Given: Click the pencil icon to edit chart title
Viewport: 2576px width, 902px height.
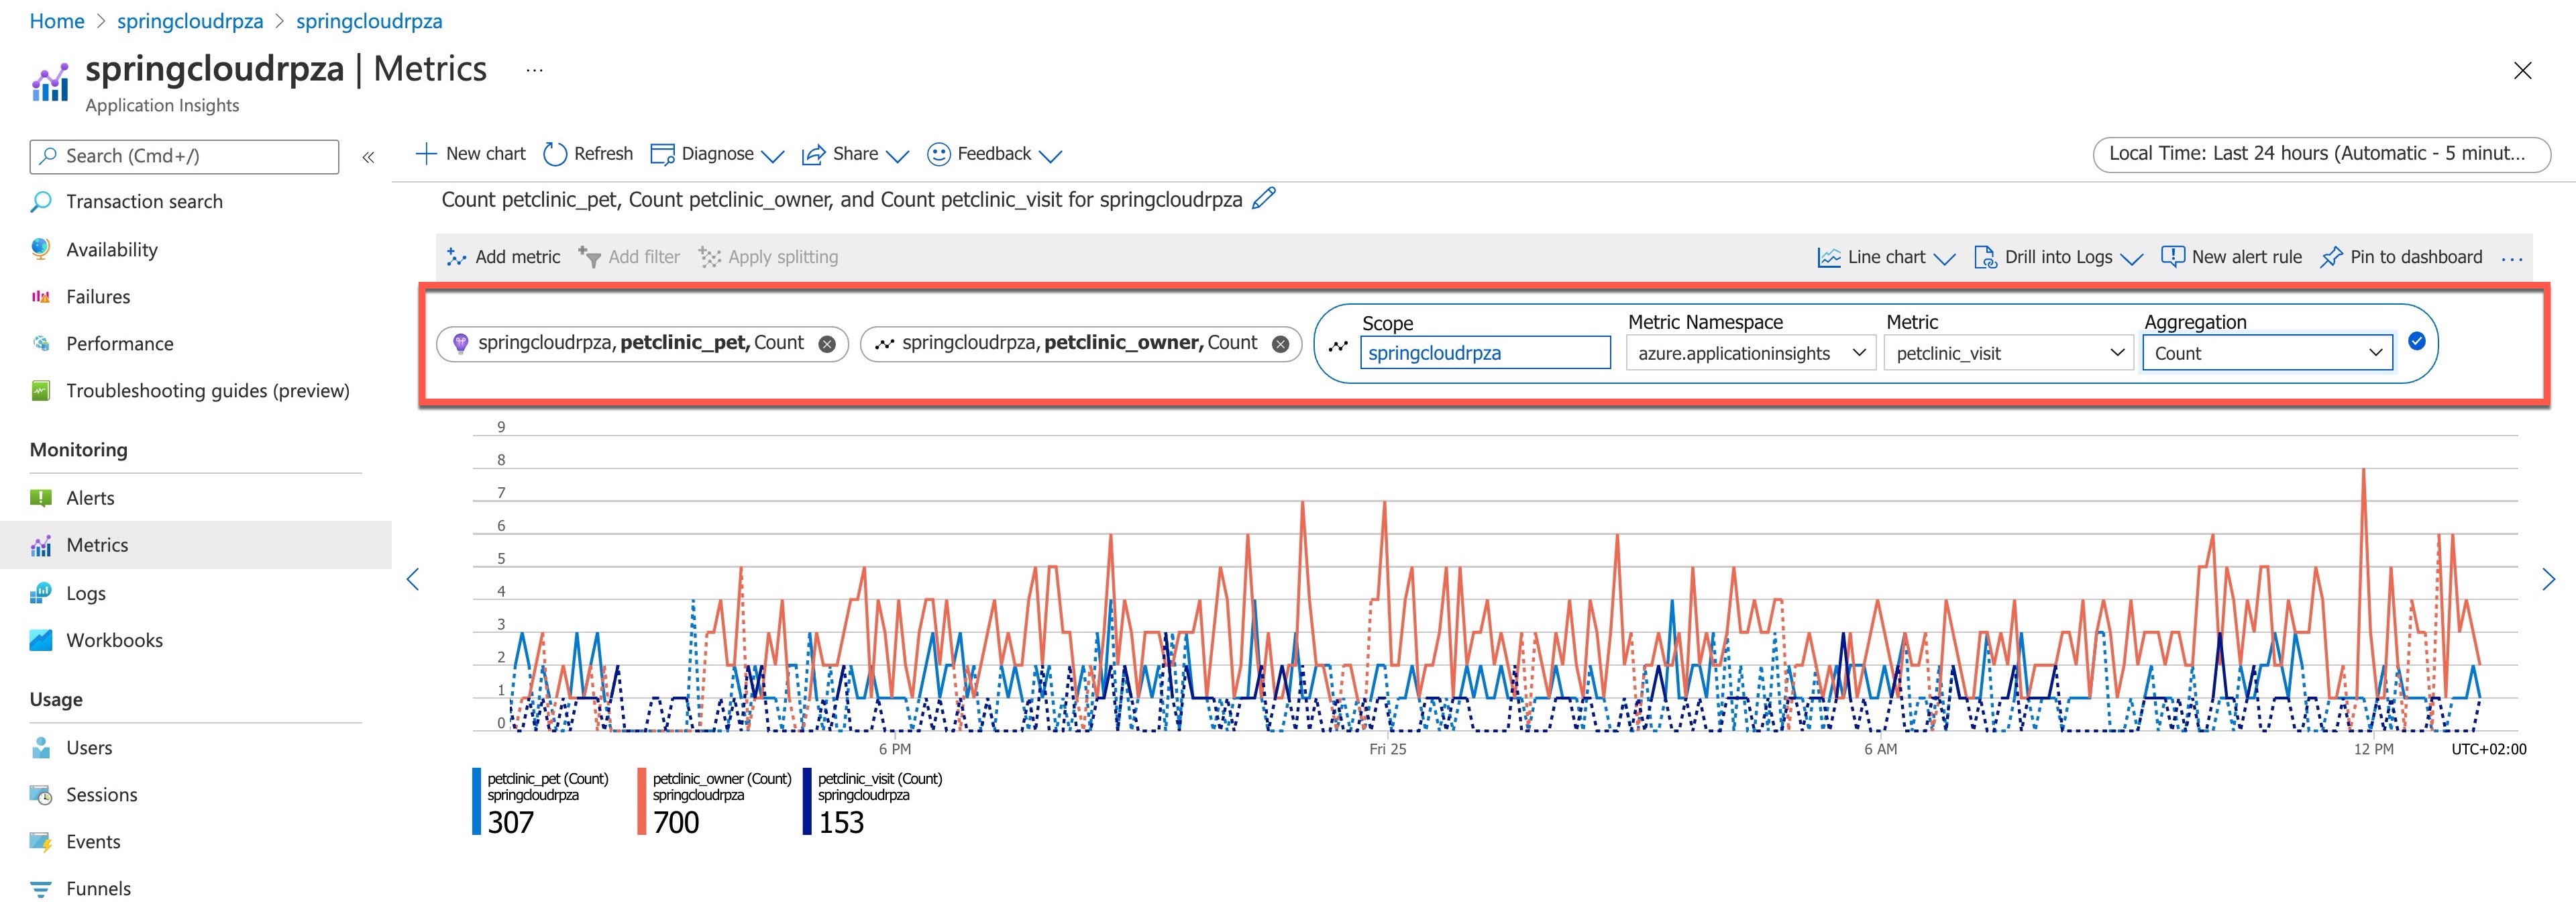Looking at the screenshot, I should pos(1264,198).
